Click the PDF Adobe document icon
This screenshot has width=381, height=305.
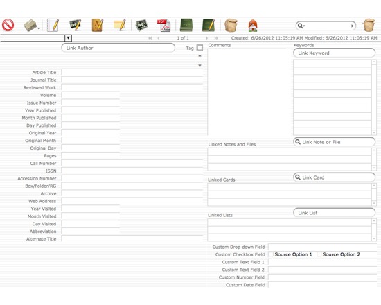[164, 25]
